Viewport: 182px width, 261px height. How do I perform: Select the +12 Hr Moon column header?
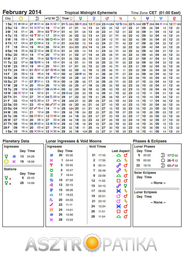(52, 18)
